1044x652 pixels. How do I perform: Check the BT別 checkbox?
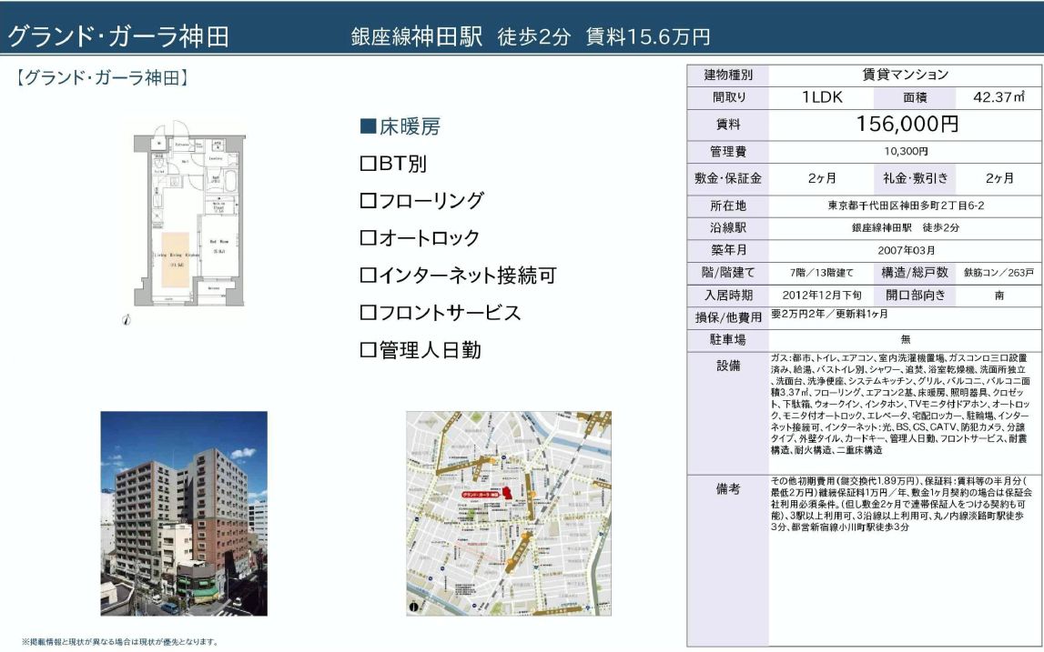click(369, 164)
